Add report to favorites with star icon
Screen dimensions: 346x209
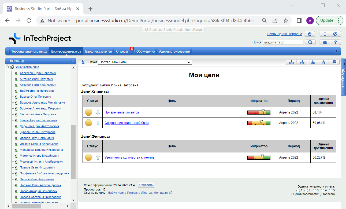click(323, 62)
